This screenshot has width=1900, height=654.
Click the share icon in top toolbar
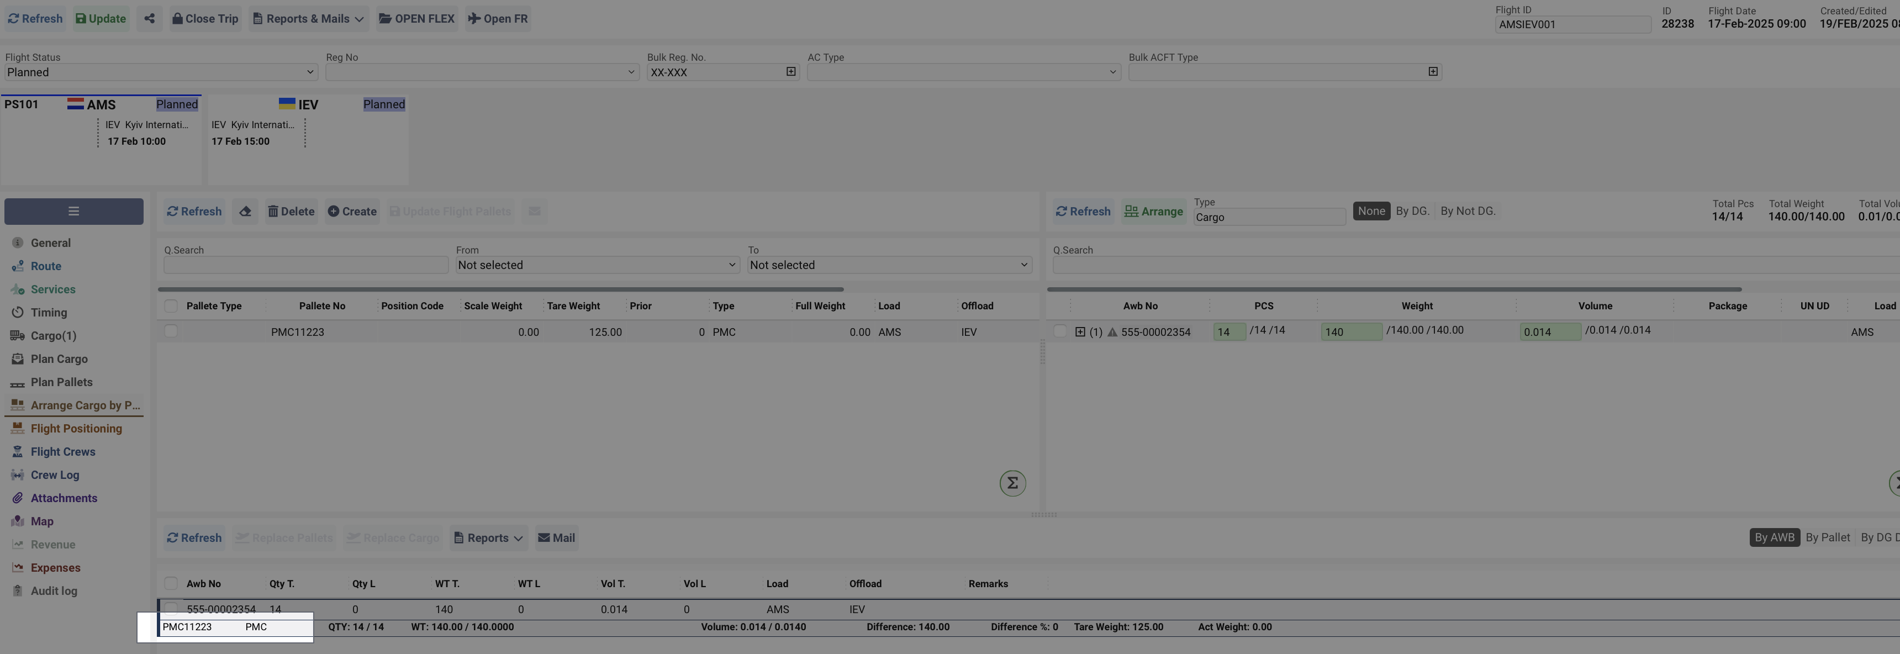point(150,18)
